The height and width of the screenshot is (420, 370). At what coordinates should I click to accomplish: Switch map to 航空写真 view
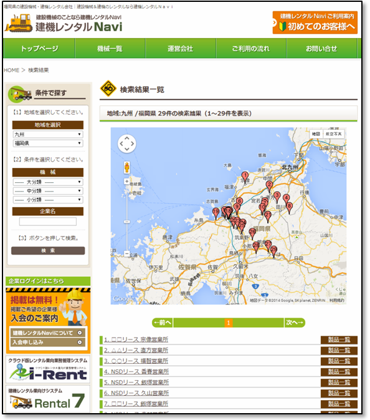tap(333, 134)
